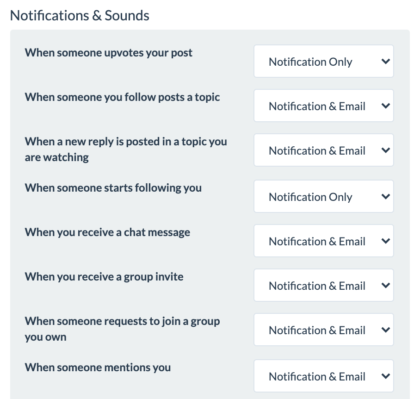Screen dimensions: 420x399
Task: Open the upvotes notification dropdown
Action: click(323, 62)
